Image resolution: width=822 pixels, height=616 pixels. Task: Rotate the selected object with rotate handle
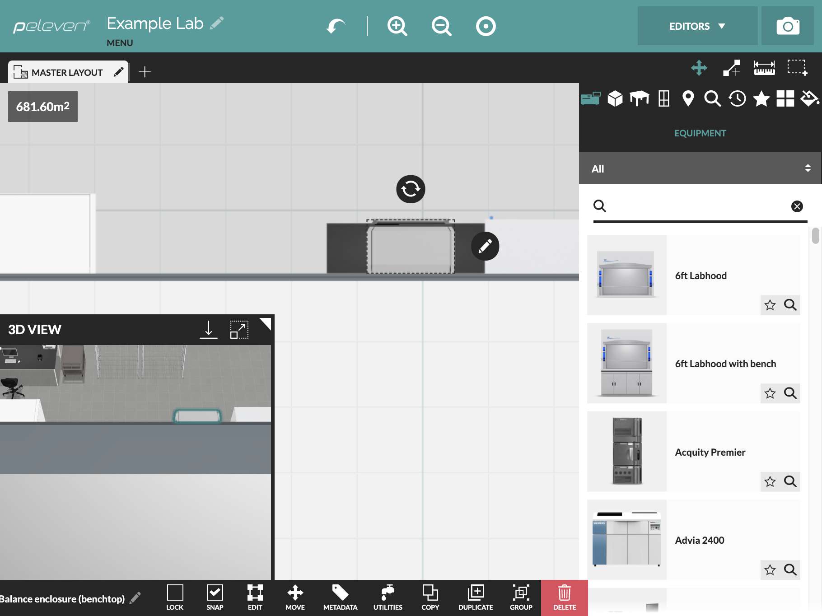411,189
